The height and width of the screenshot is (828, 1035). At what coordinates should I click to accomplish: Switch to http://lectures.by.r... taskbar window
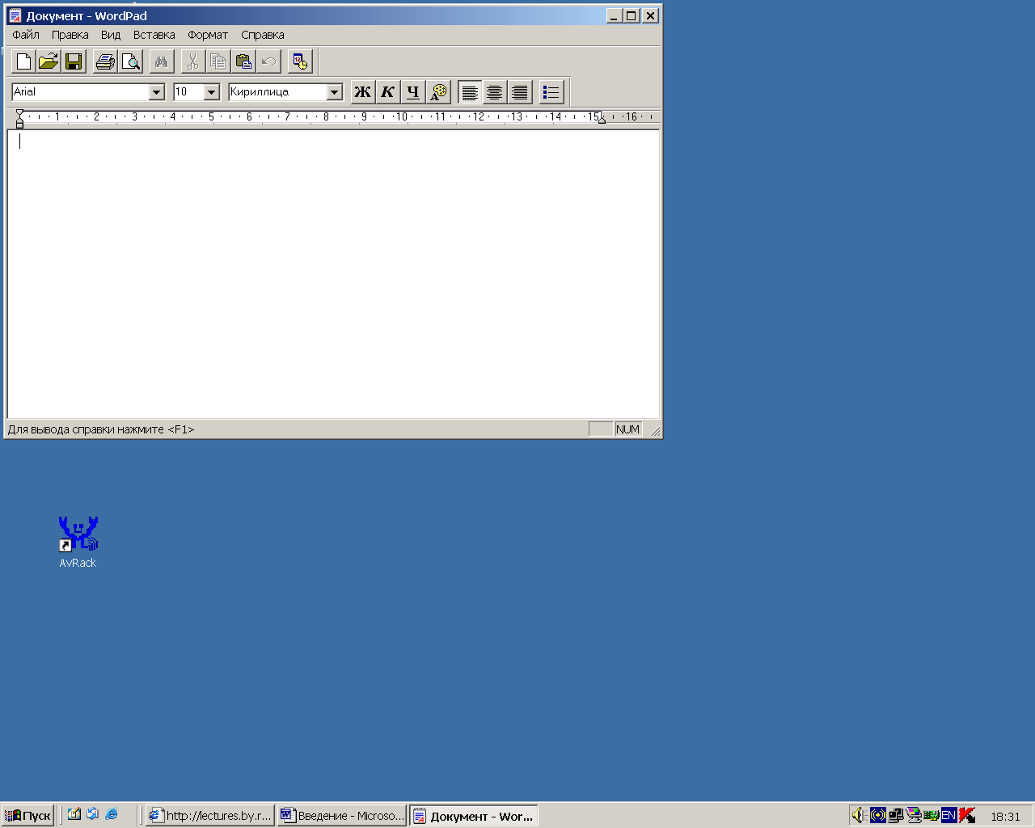tap(210, 815)
